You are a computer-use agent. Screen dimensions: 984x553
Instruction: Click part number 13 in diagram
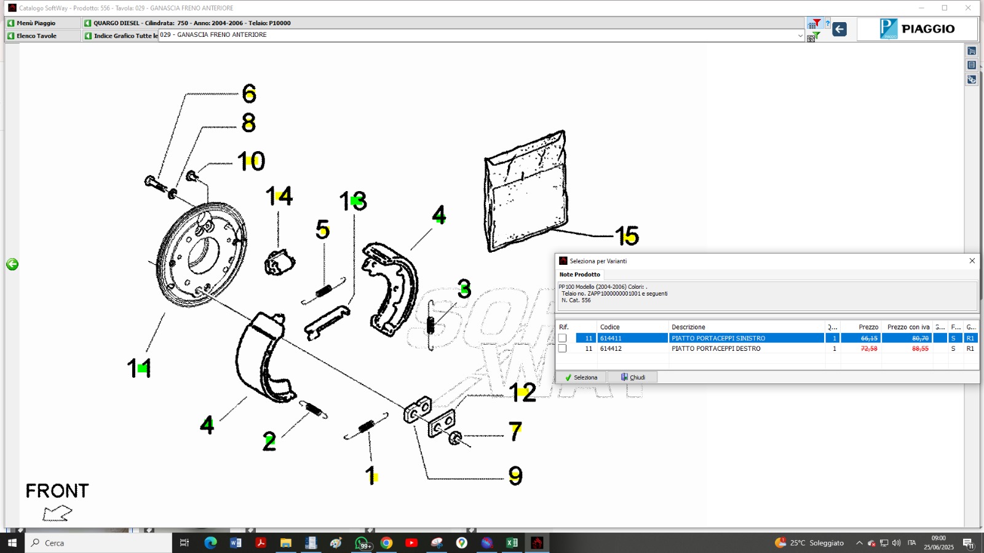point(353,201)
